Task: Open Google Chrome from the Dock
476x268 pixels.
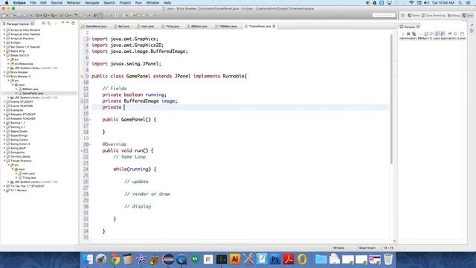Action: tap(115, 259)
